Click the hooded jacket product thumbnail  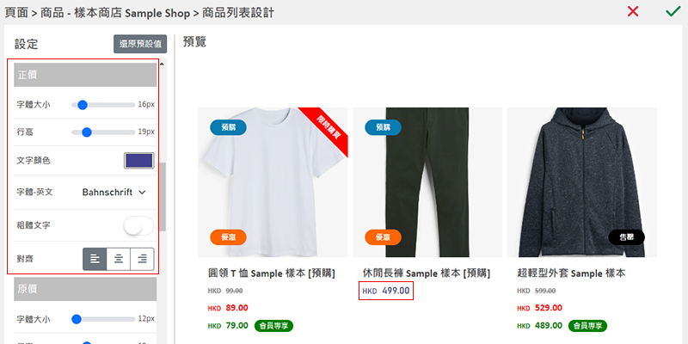pos(582,182)
